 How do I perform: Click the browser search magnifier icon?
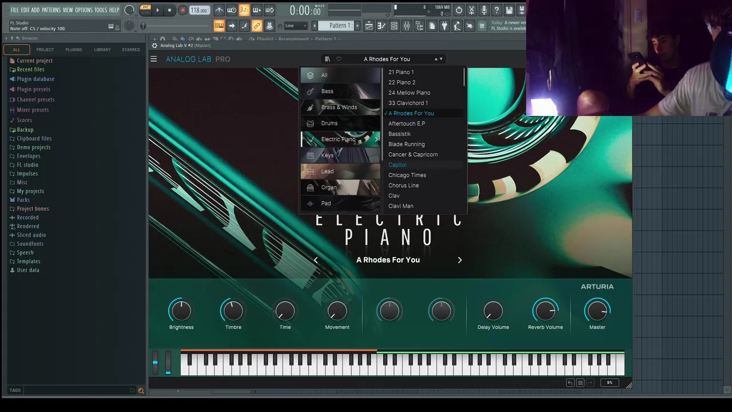pos(141,391)
